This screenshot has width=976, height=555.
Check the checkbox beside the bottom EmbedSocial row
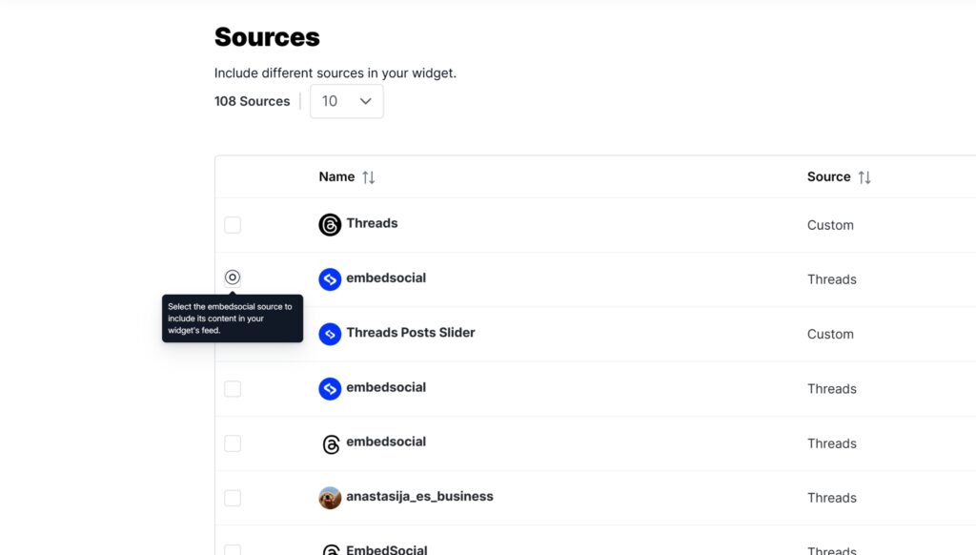tap(233, 549)
